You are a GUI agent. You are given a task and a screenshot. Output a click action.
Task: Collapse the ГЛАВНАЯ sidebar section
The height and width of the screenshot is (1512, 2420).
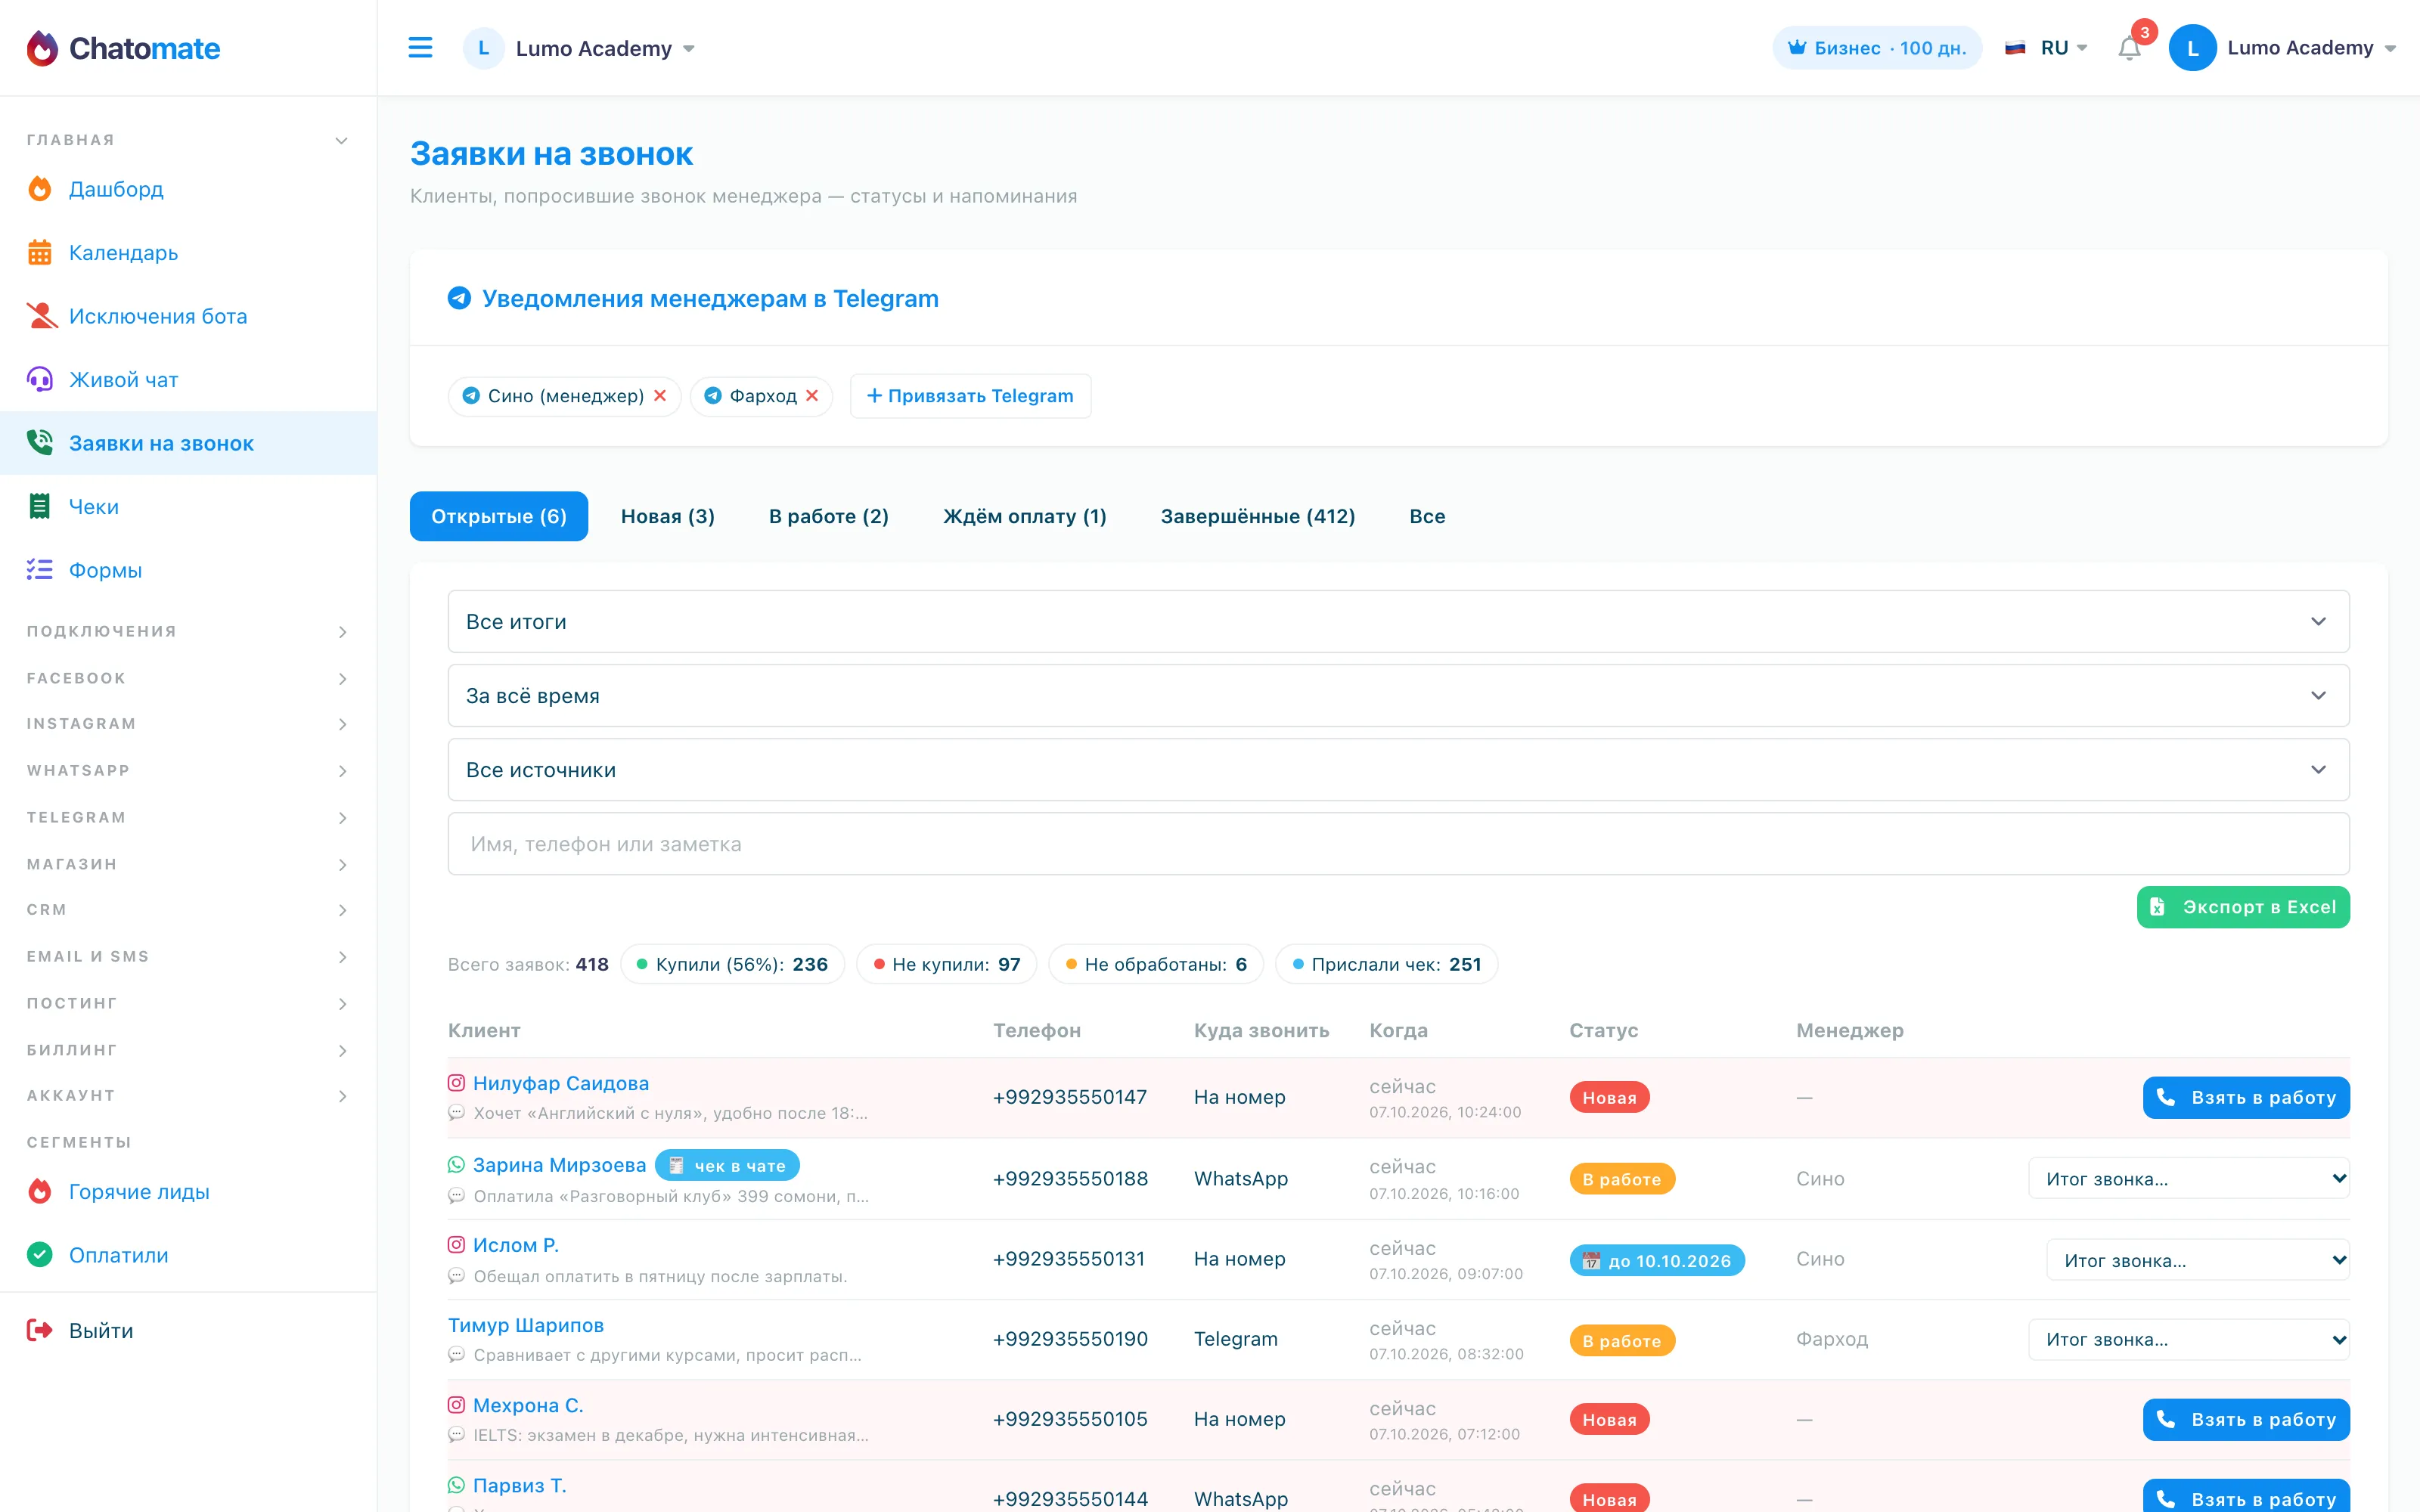click(x=188, y=140)
